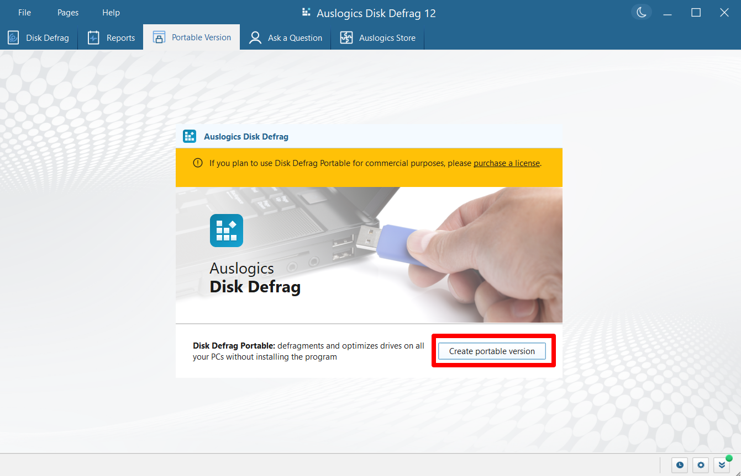
Task: Follow the purchase a license link
Action: pyautogui.click(x=506, y=163)
